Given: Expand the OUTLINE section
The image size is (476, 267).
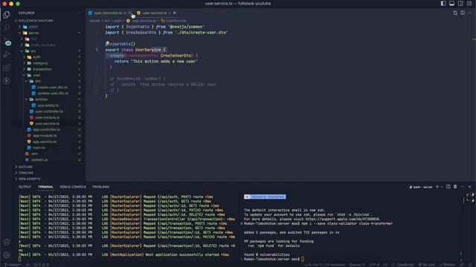Looking at the screenshot, I should (x=25, y=167).
